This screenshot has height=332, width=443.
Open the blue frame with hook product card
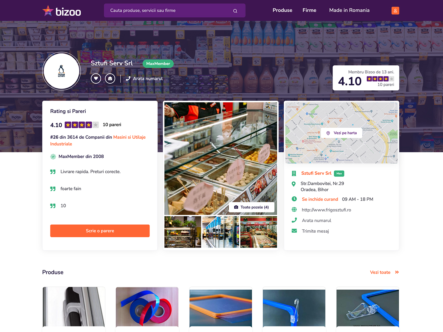click(294, 309)
